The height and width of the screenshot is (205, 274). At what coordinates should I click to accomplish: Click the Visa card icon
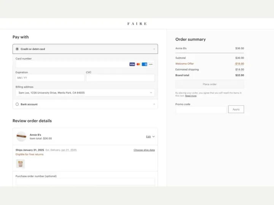pos(132,64)
